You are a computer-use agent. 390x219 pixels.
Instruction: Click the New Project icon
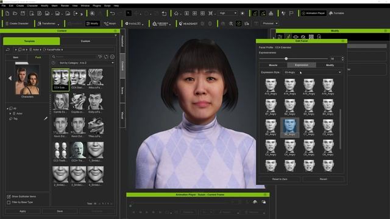(x=7, y=13)
